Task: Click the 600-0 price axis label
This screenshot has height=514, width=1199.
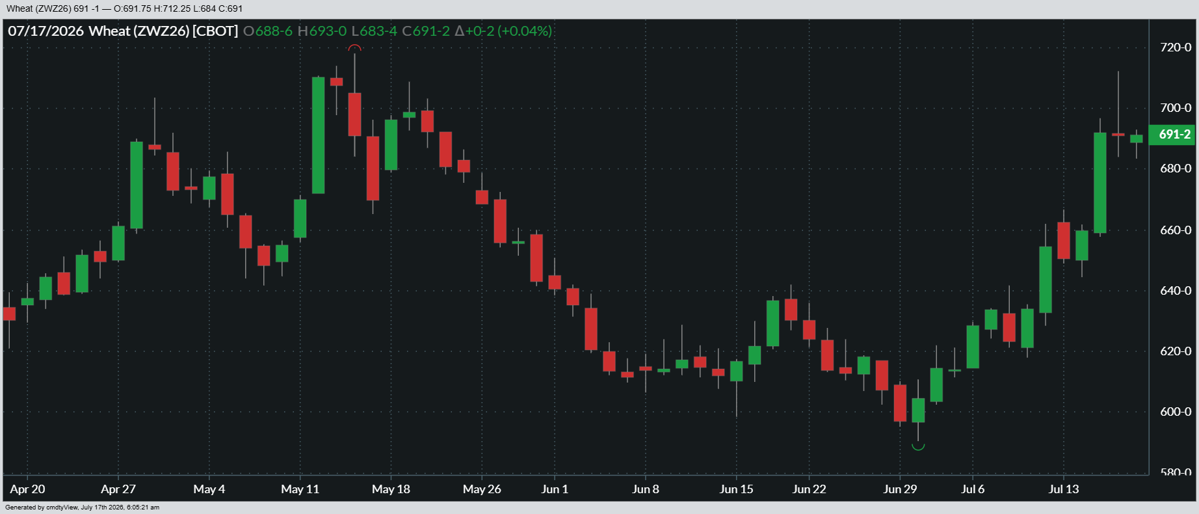Action: tap(1176, 412)
